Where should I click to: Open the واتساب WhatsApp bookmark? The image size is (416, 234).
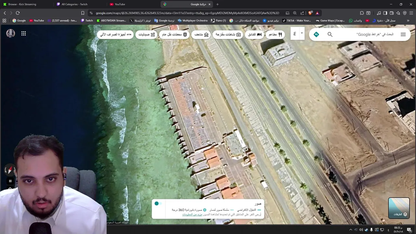click(x=355, y=20)
